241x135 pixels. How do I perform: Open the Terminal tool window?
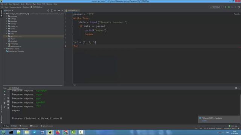click(x=34, y=126)
